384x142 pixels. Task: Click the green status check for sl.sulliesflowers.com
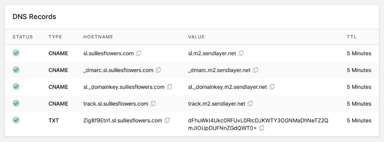[16, 53]
